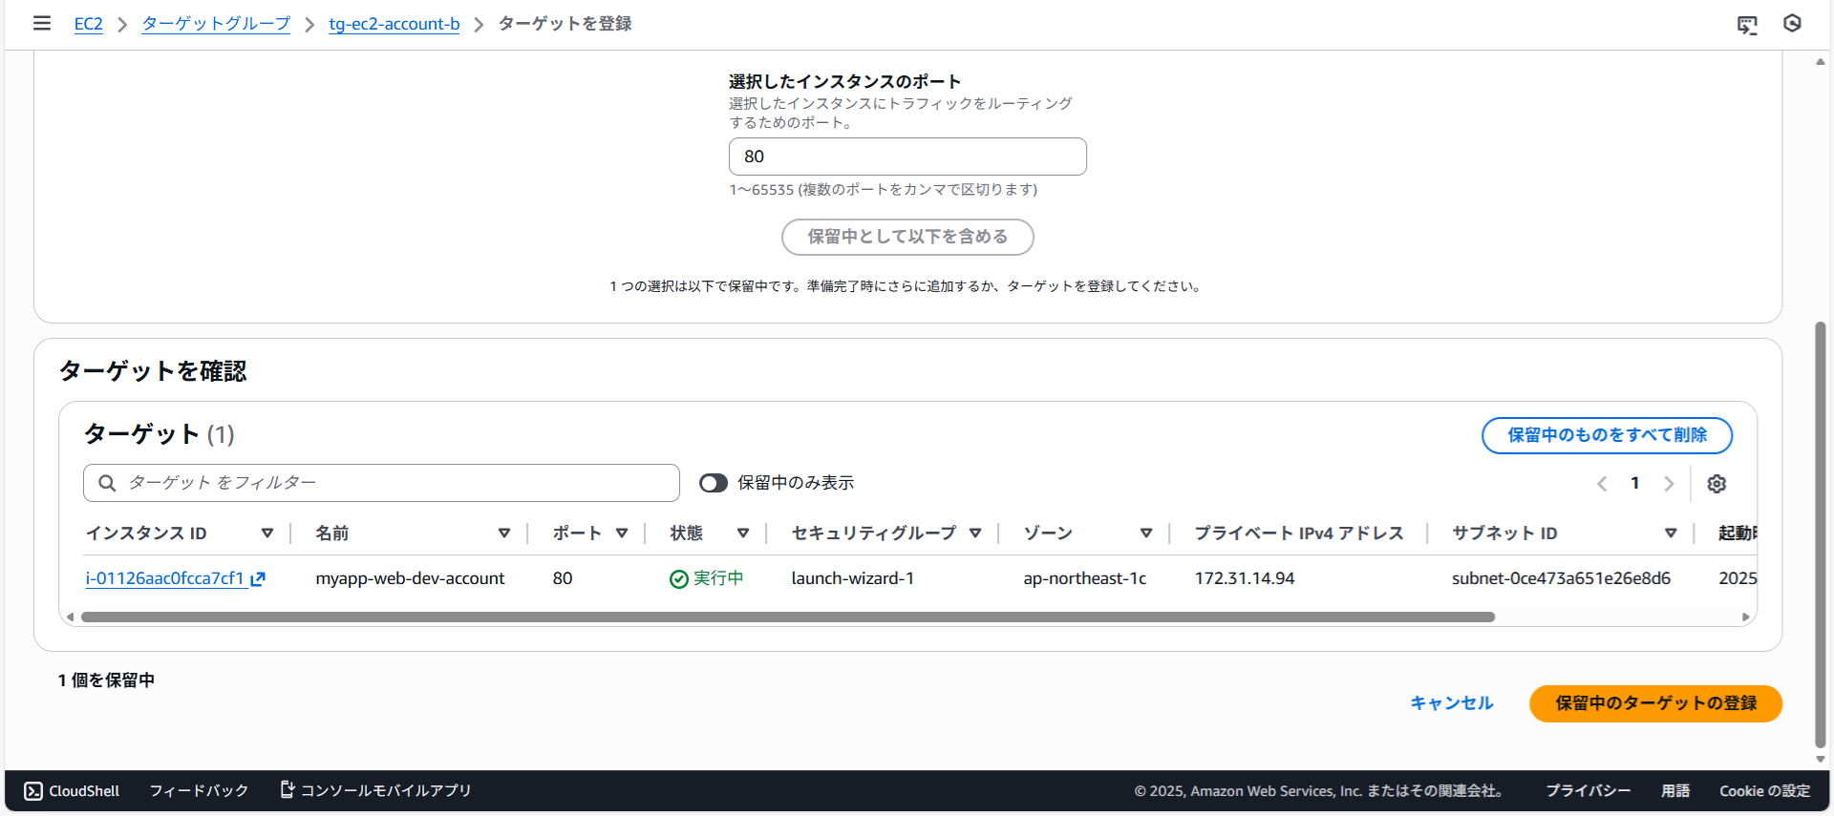Click 保留中のターゲットの登録 button
The height and width of the screenshot is (816, 1834).
[1655, 703]
